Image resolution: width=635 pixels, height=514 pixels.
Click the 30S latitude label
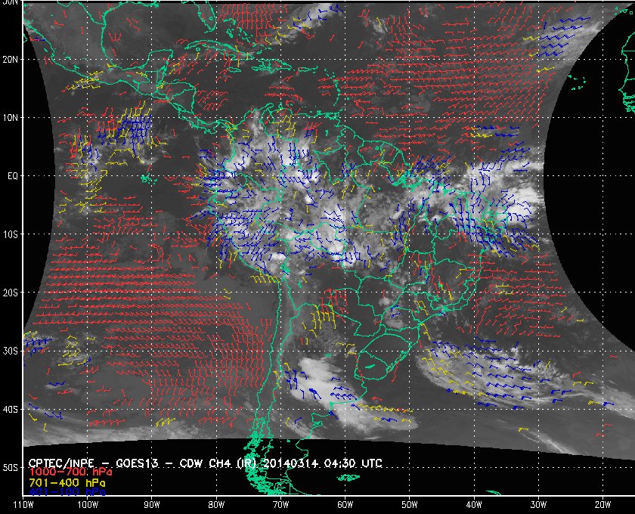(10, 351)
